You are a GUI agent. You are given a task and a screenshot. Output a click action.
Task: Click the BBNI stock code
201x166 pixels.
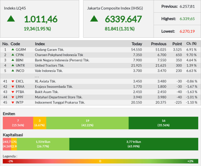point(19,60)
